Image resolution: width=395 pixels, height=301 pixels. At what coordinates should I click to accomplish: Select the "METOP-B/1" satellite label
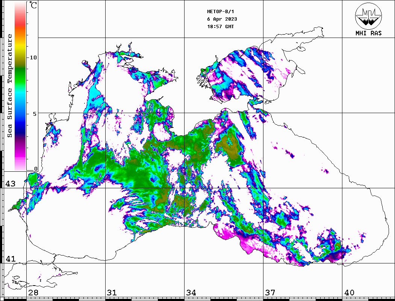click(220, 12)
